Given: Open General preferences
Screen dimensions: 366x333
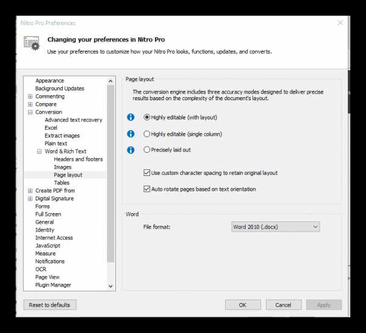Looking at the screenshot, I should click(45, 222).
